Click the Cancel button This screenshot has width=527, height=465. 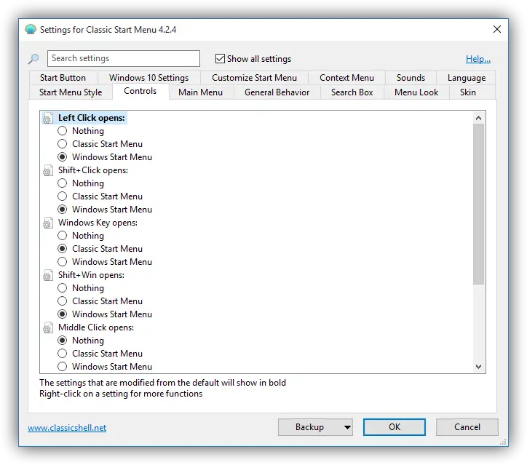[467, 427]
